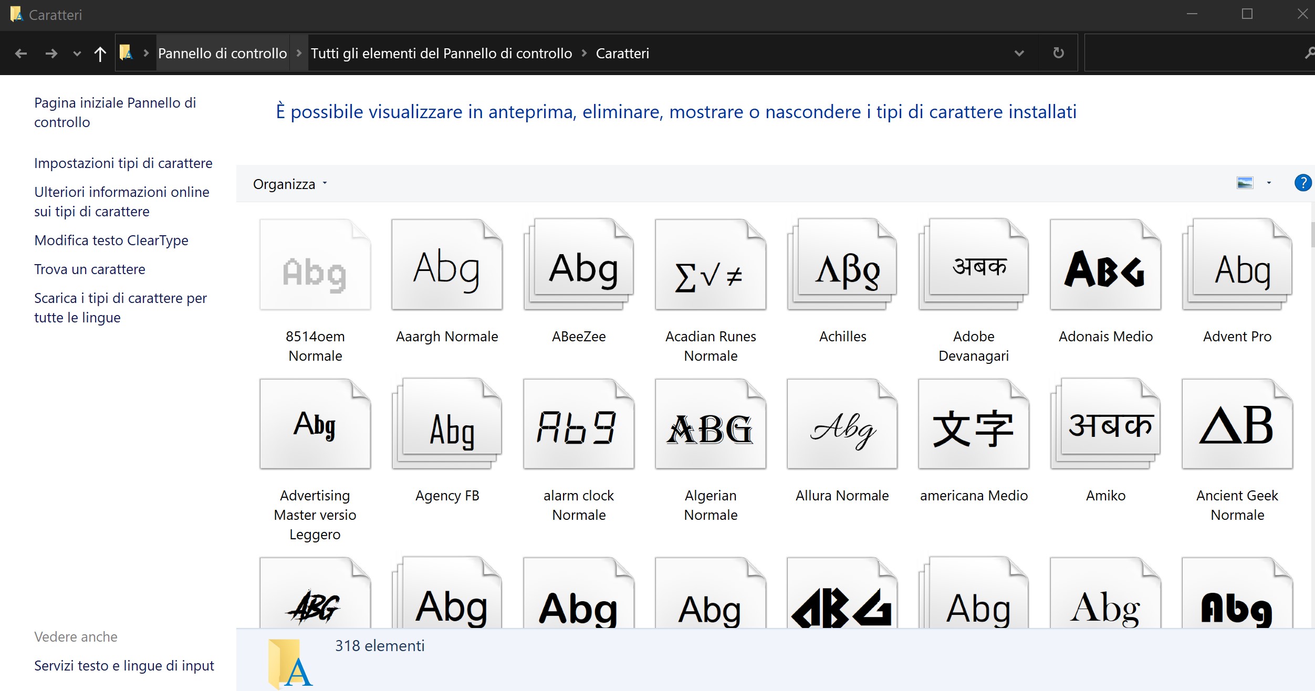This screenshot has width=1315, height=691.
Task: Click the search box field
Action: [x=1192, y=53]
